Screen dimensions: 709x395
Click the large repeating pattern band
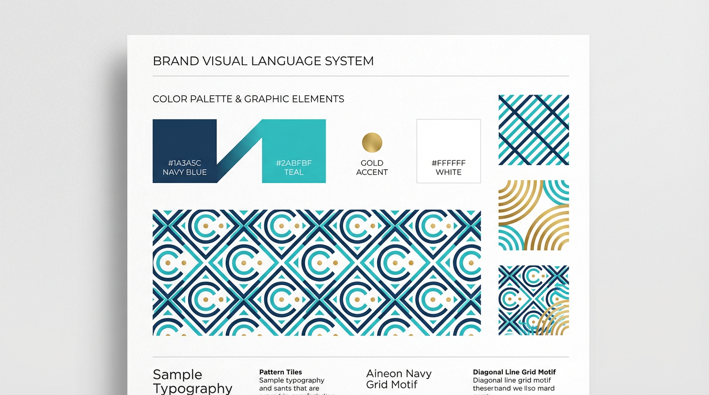[316, 272]
